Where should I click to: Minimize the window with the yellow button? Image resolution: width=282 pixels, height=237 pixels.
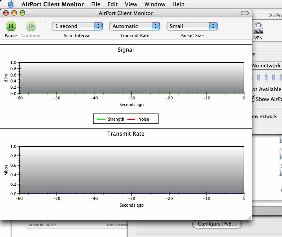tap(14, 13)
